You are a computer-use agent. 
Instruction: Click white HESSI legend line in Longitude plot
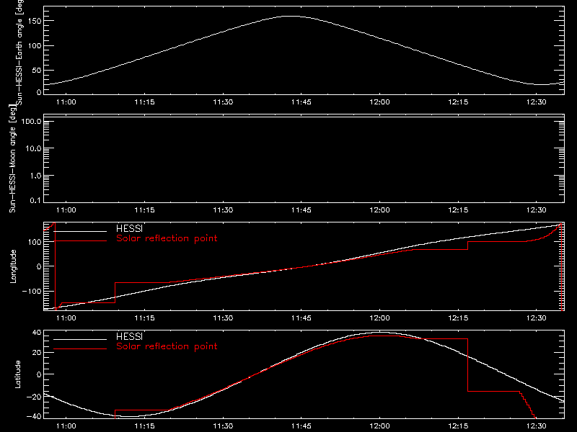[80, 231]
